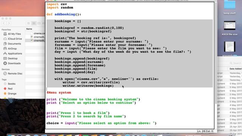The height and width of the screenshot is (136, 242).
Task: Click the surname input line
Action: tap(101, 42)
